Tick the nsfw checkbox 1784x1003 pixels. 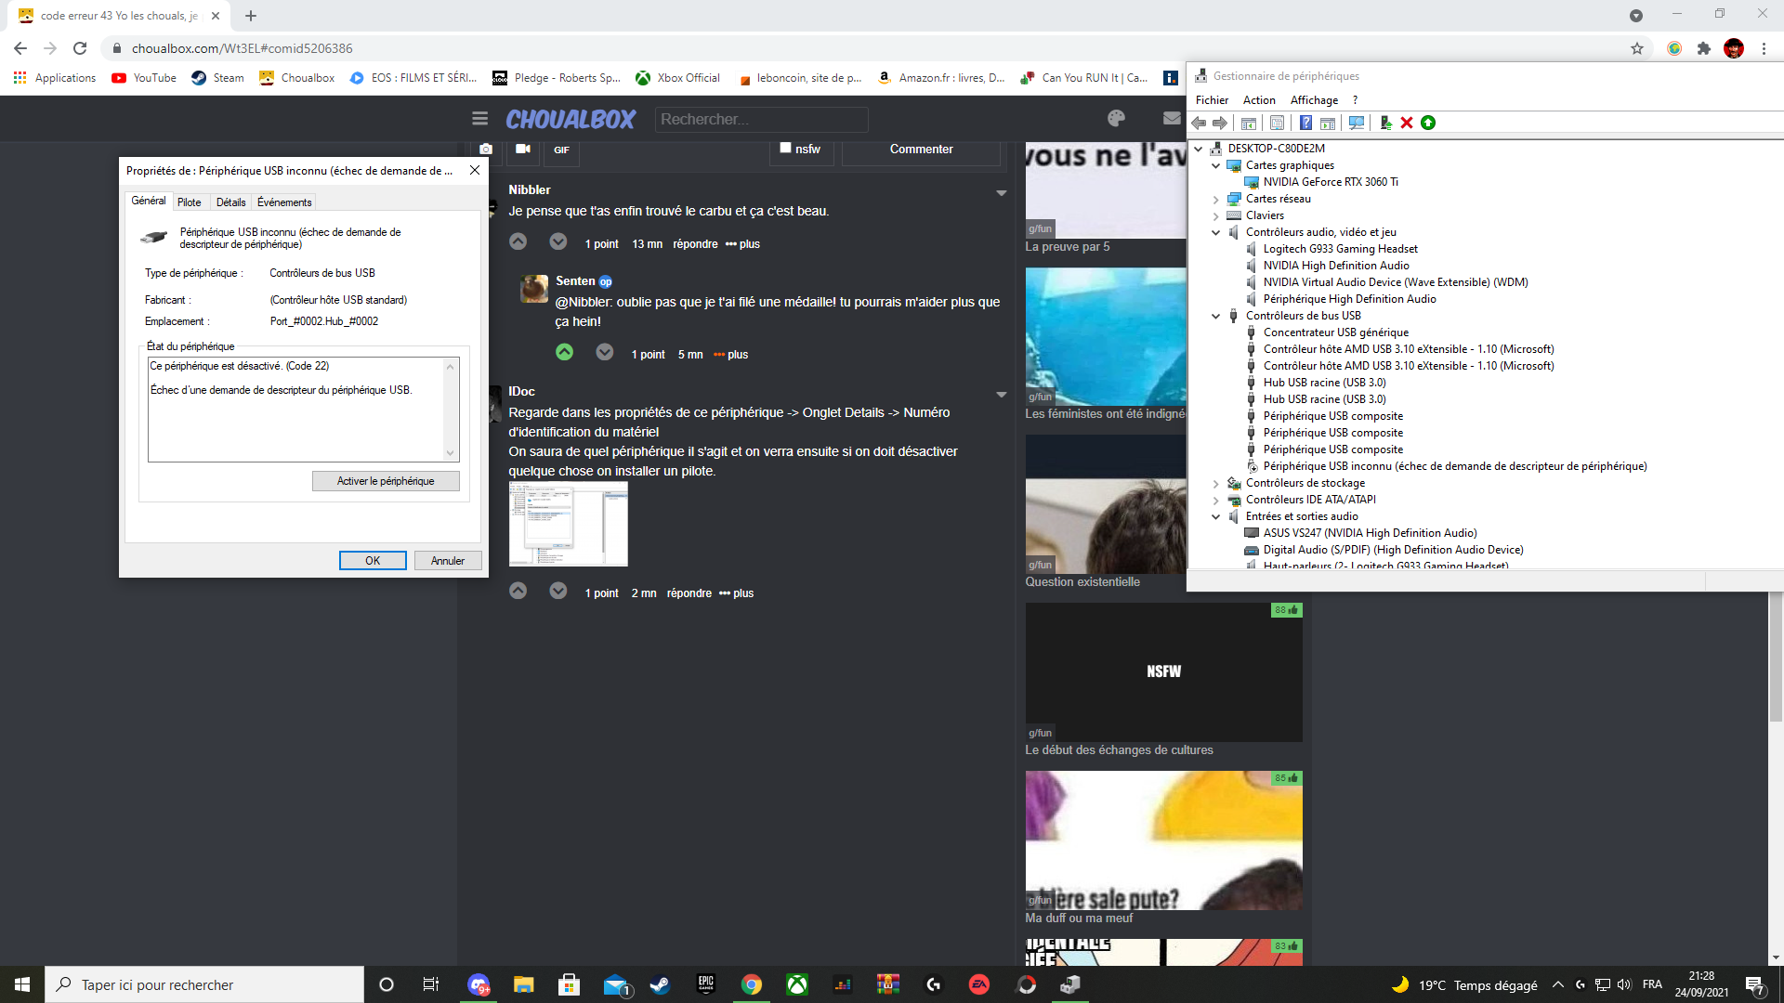(785, 148)
